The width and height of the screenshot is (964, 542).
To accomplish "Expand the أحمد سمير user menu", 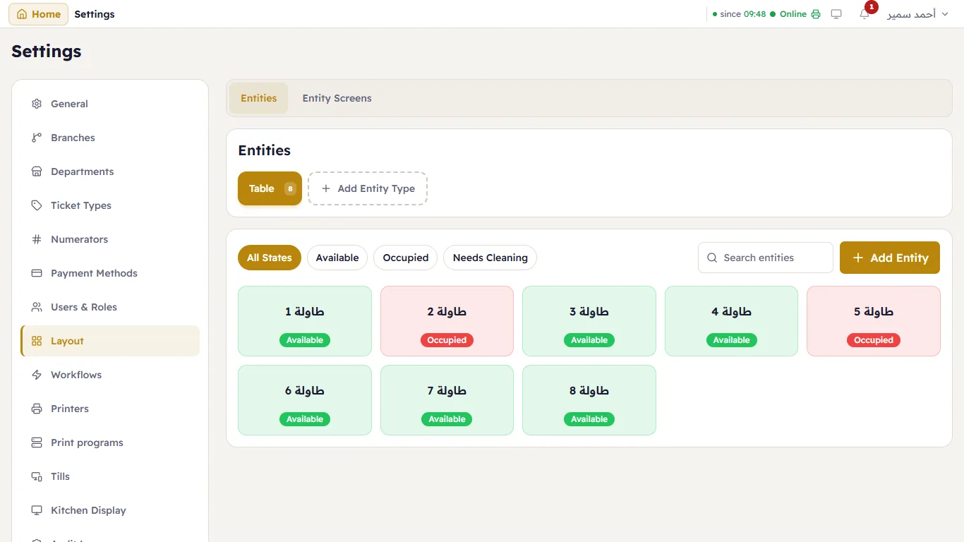I will (917, 14).
